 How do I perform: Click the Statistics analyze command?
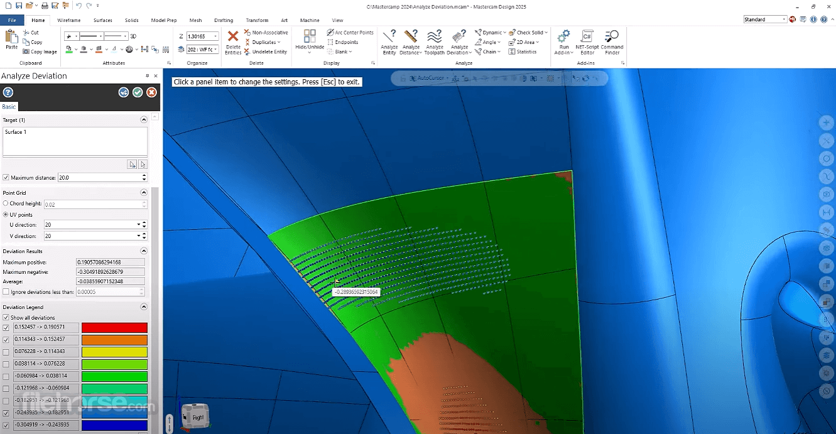point(523,52)
